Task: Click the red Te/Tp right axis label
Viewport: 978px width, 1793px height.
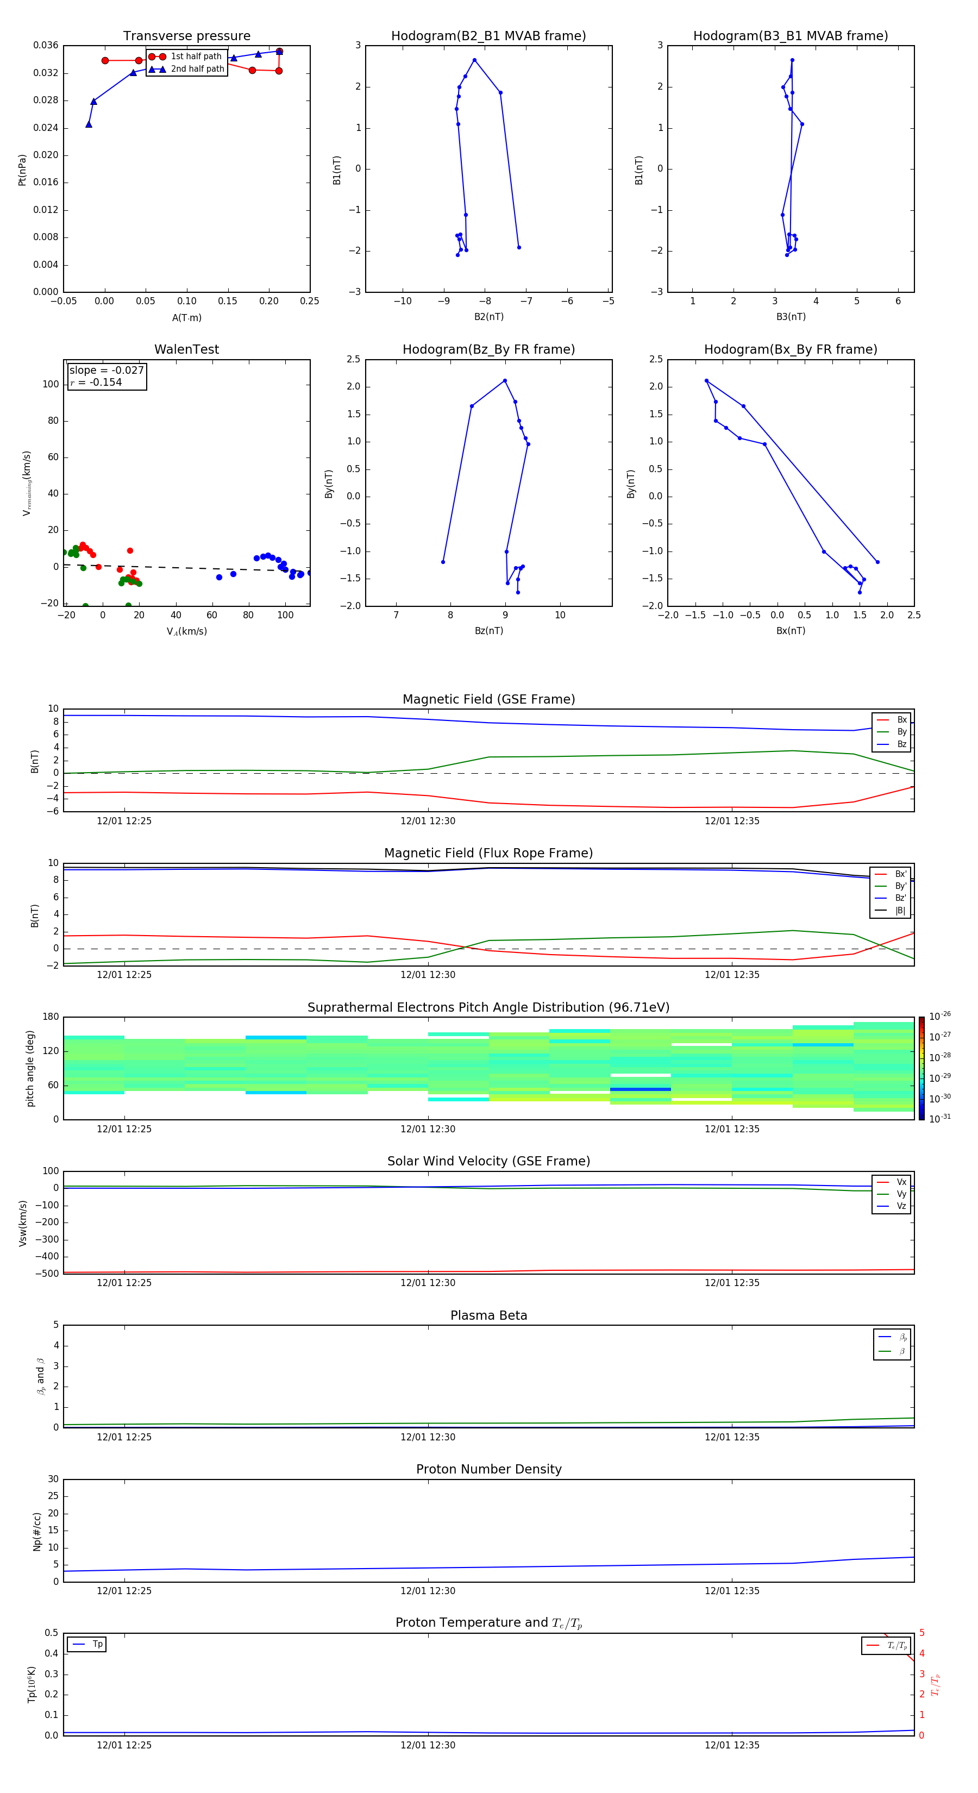Action: click(935, 1684)
